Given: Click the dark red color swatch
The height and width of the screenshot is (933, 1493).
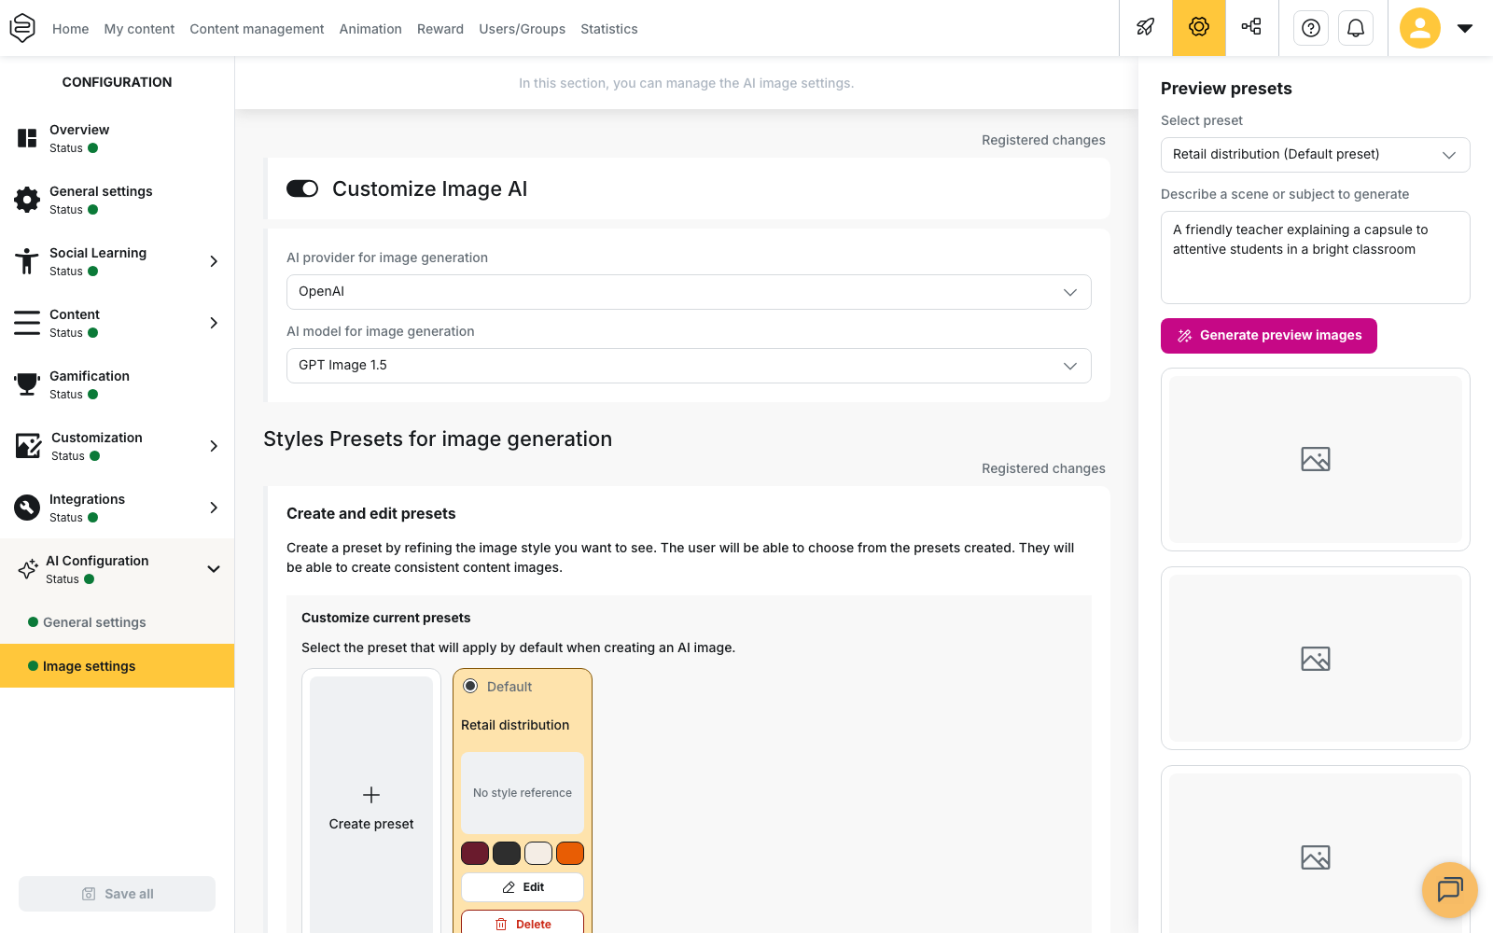Looking at the screenshot, I should coord(475,853).
